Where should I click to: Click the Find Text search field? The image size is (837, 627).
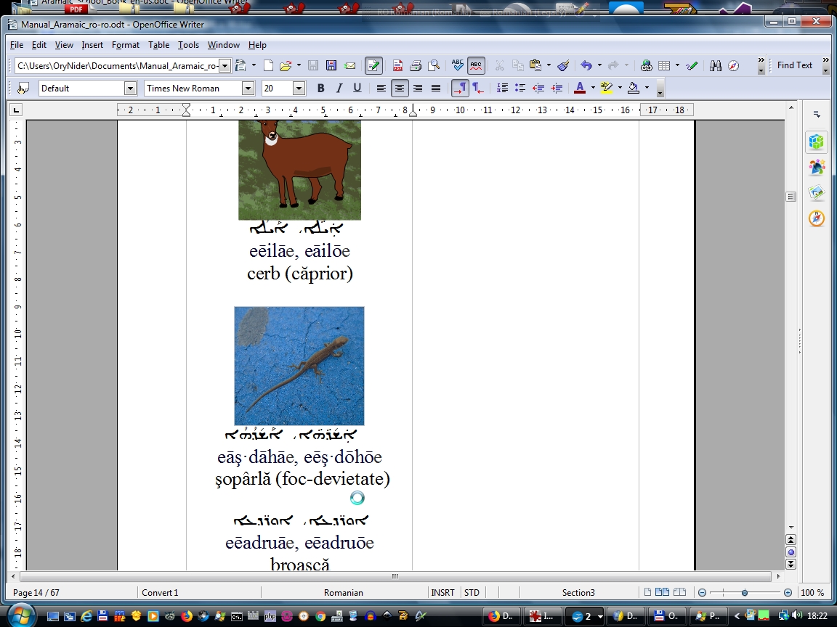pos(794,65)
